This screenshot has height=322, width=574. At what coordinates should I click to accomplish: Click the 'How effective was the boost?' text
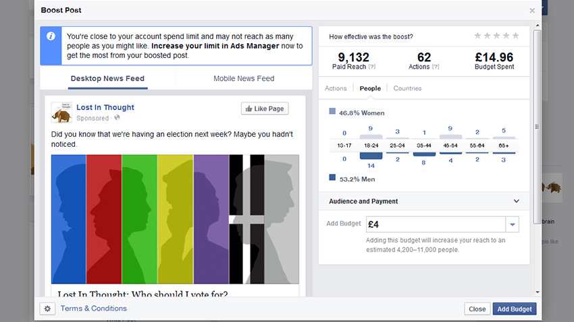[x=371, y=36]
